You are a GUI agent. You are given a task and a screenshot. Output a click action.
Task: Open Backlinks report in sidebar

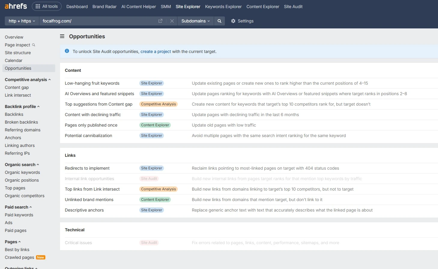14,114
